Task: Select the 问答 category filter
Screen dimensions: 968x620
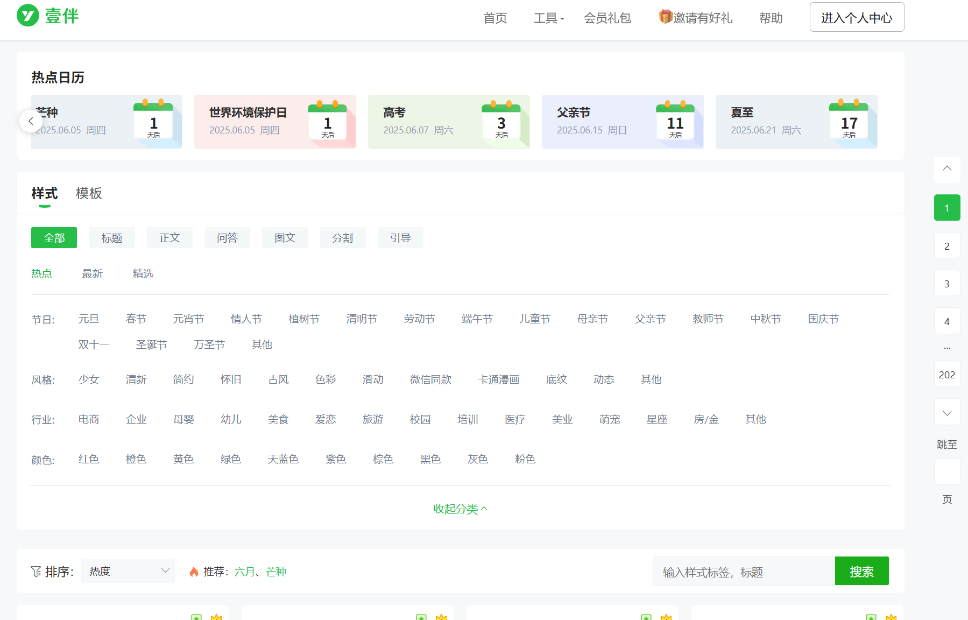Action: 227,238
